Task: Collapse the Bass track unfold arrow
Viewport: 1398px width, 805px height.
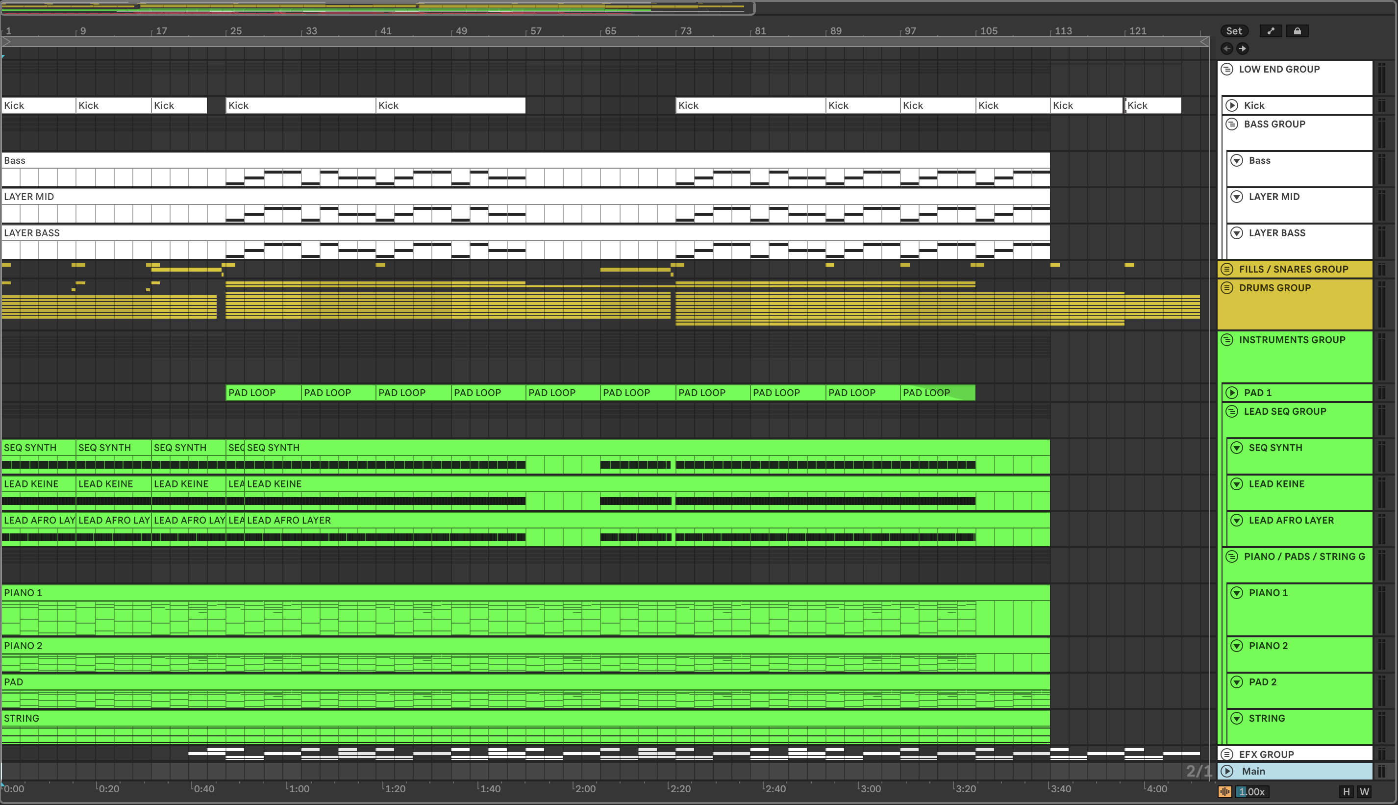Action: point(1237,160)
